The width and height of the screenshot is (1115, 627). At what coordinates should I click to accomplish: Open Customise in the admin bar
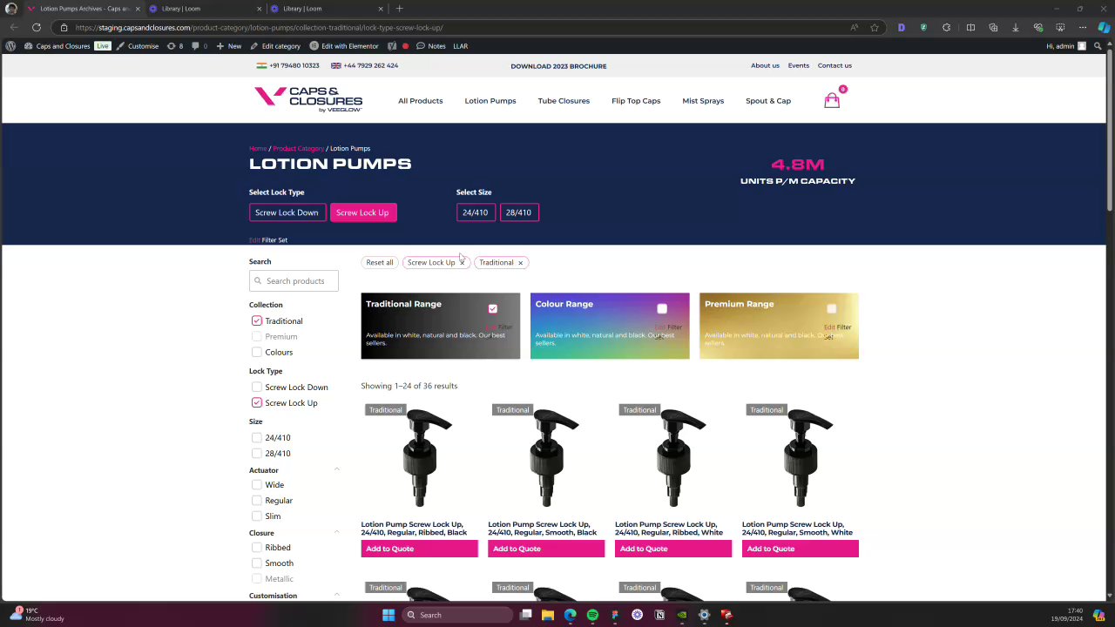(137, 46)
